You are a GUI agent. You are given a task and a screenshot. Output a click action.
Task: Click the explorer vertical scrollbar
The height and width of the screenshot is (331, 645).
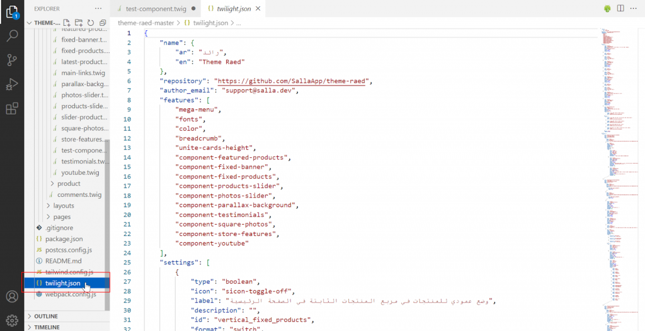(107, 224)
